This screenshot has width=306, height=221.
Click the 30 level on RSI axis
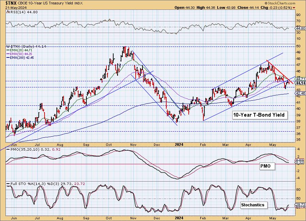(x=299, y=33)
